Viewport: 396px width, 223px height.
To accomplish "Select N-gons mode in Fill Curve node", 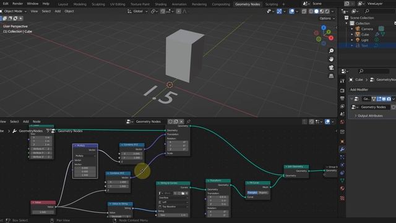I will pos(263,193).
